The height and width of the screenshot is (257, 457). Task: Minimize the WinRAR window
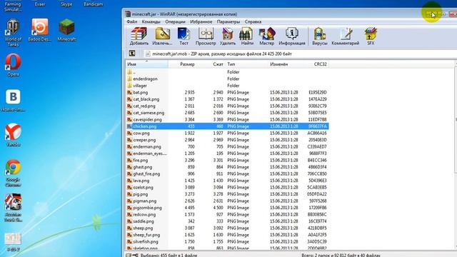(431, 14)
